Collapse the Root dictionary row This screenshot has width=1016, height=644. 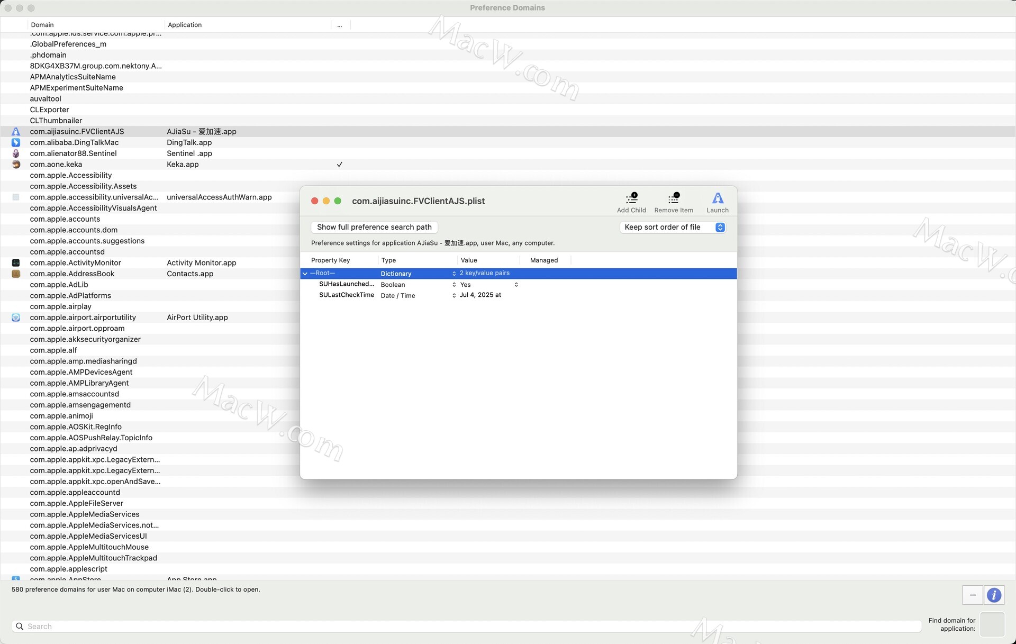point(305,274)
